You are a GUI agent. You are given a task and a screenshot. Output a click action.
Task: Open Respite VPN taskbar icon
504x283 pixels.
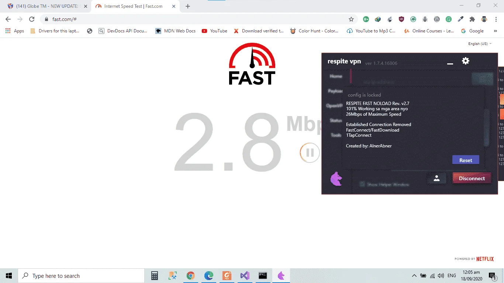coord(281,276)
